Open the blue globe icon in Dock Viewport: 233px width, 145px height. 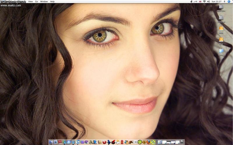[x=73, y=142]
